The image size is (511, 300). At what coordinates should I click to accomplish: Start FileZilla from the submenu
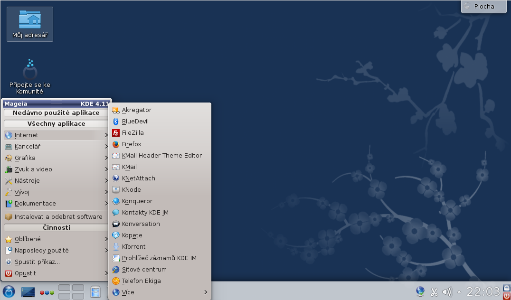(x=160, y=133)
